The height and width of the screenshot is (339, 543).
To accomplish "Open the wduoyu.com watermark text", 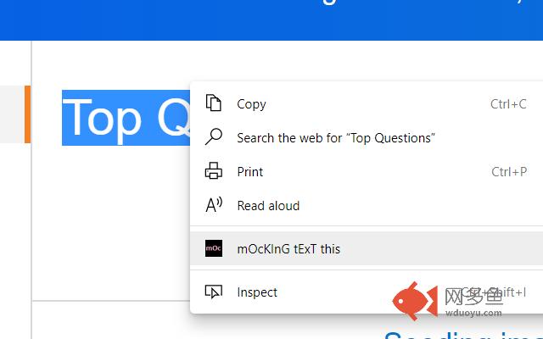I will click(473, 313).
